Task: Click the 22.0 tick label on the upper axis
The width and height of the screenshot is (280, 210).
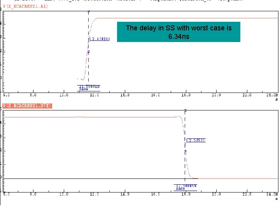Action: tap(247, 95)
